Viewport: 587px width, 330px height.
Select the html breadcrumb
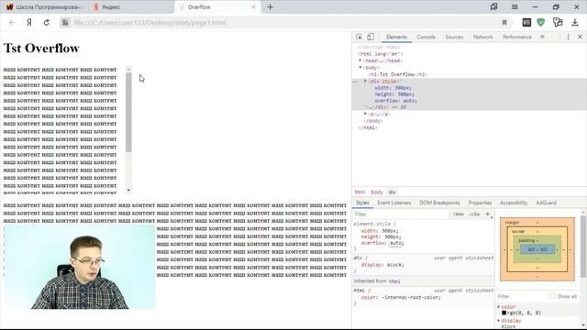(x=360, y=192)
